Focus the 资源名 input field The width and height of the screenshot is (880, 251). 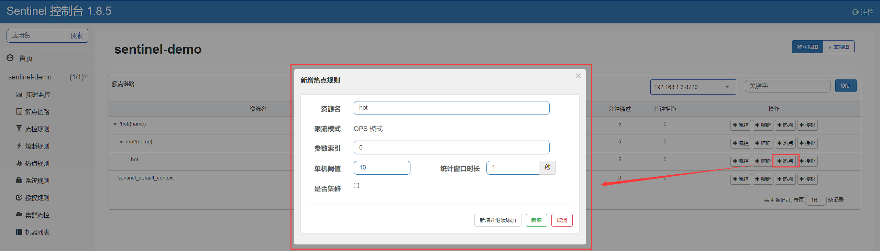point(451,108)
